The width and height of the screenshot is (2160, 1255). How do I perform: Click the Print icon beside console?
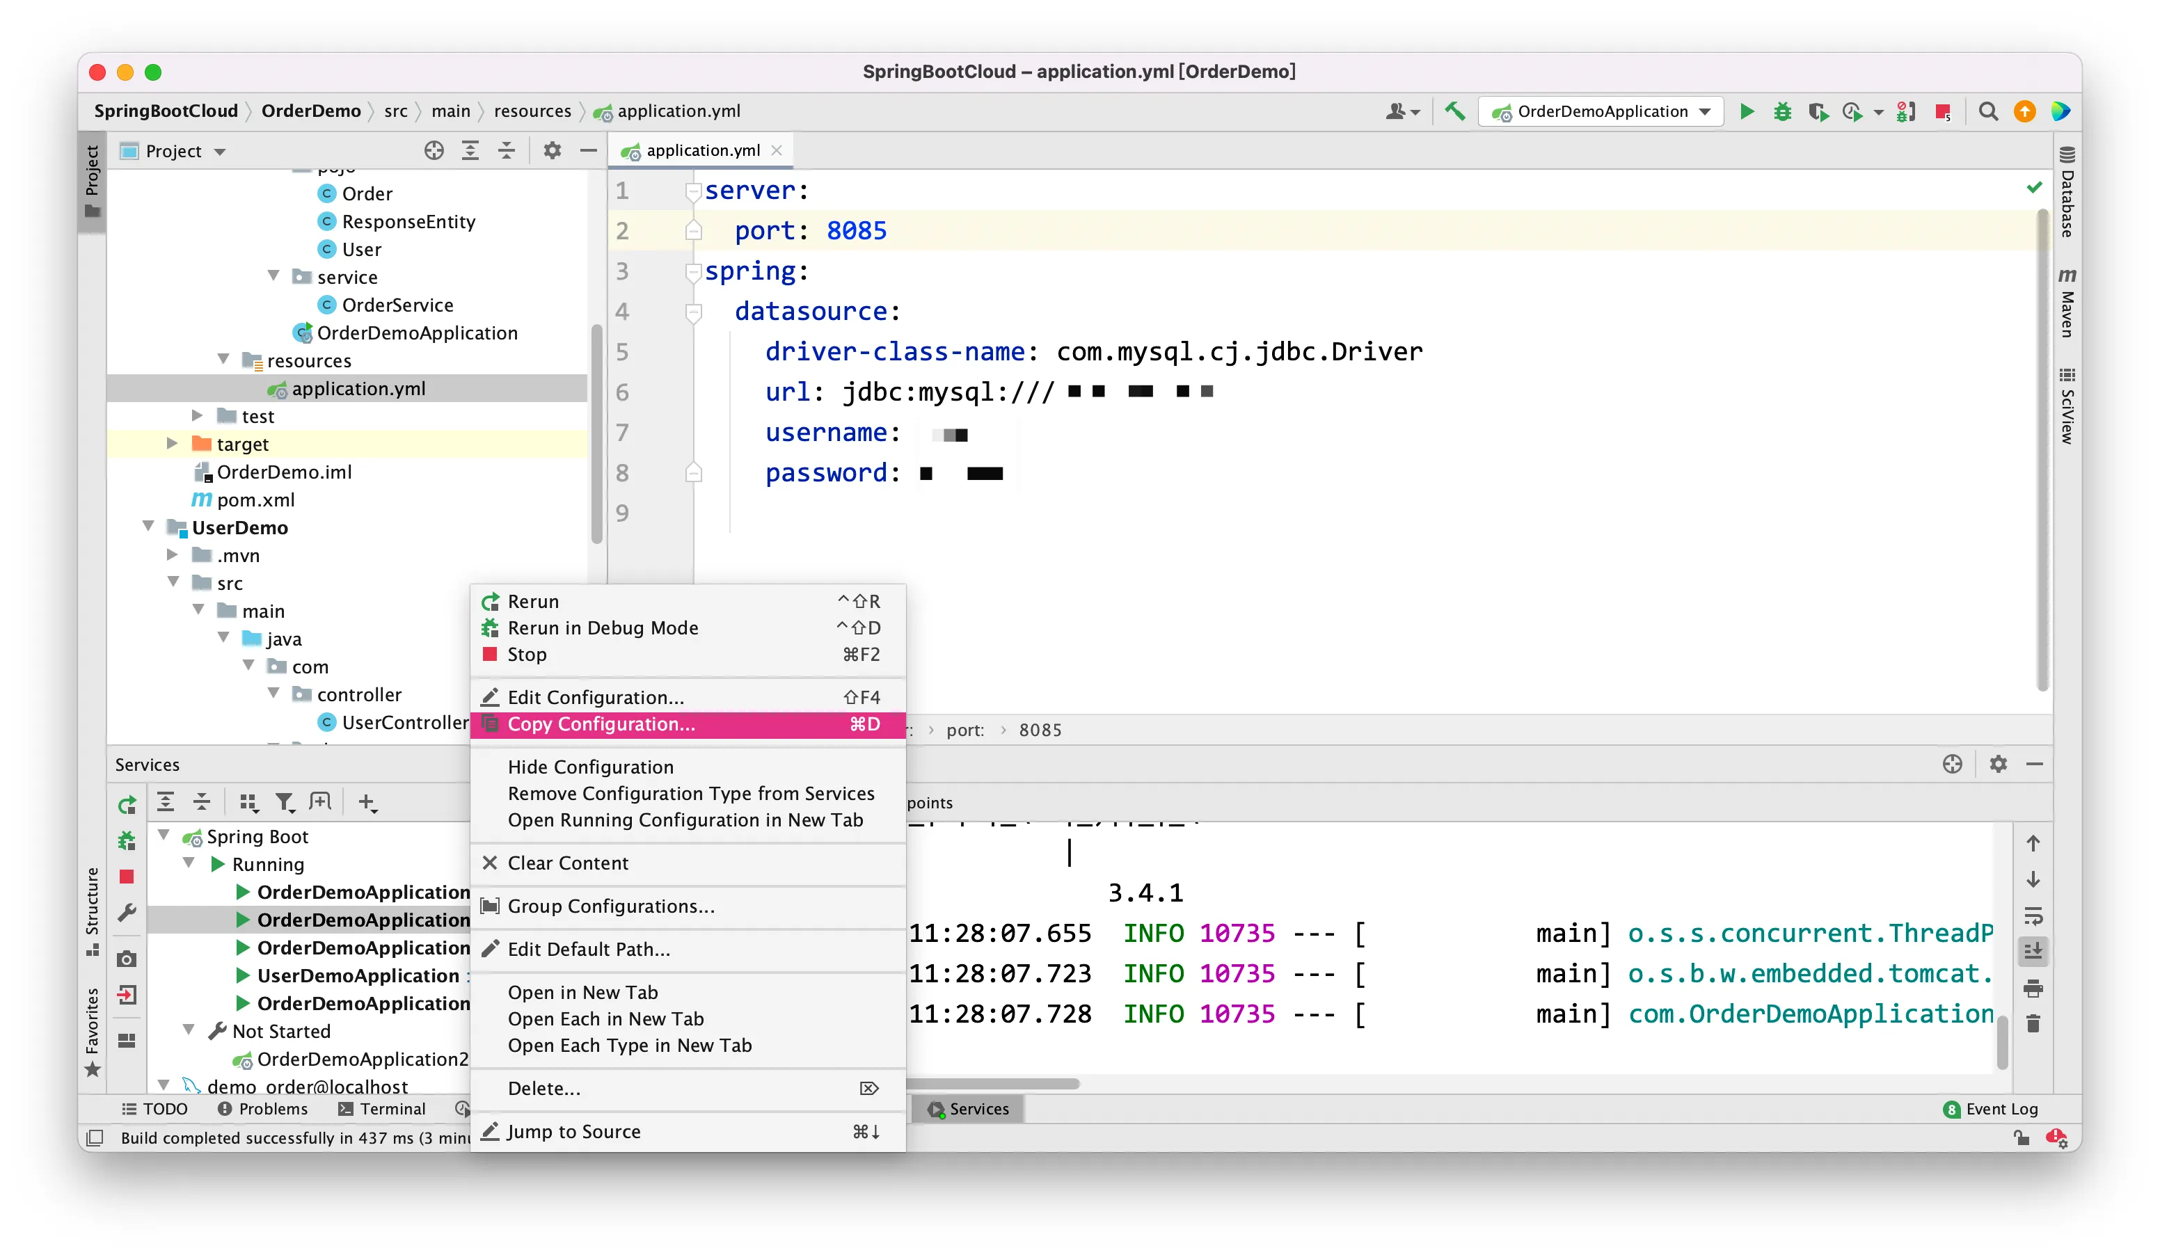tap(2032, 989)
